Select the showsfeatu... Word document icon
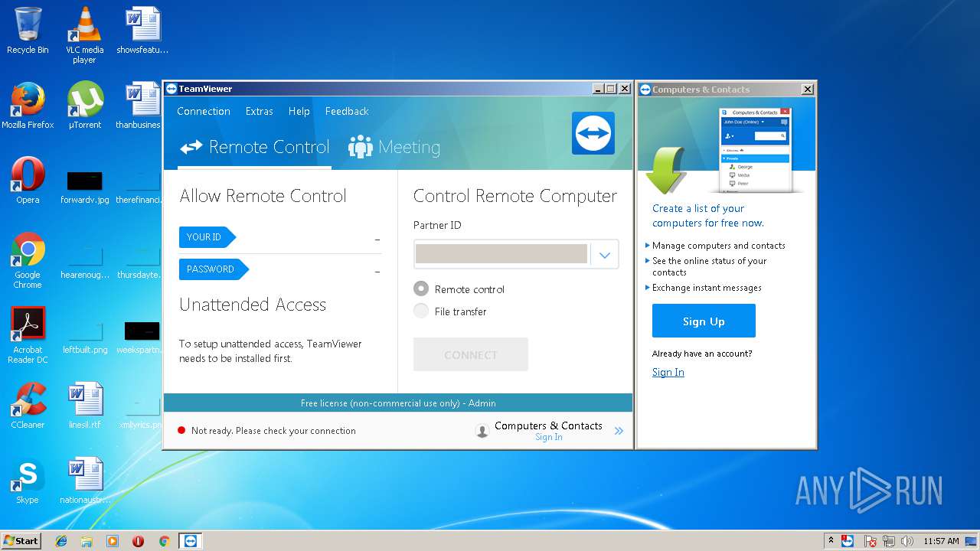980x551 pixels. click(142, 31)
